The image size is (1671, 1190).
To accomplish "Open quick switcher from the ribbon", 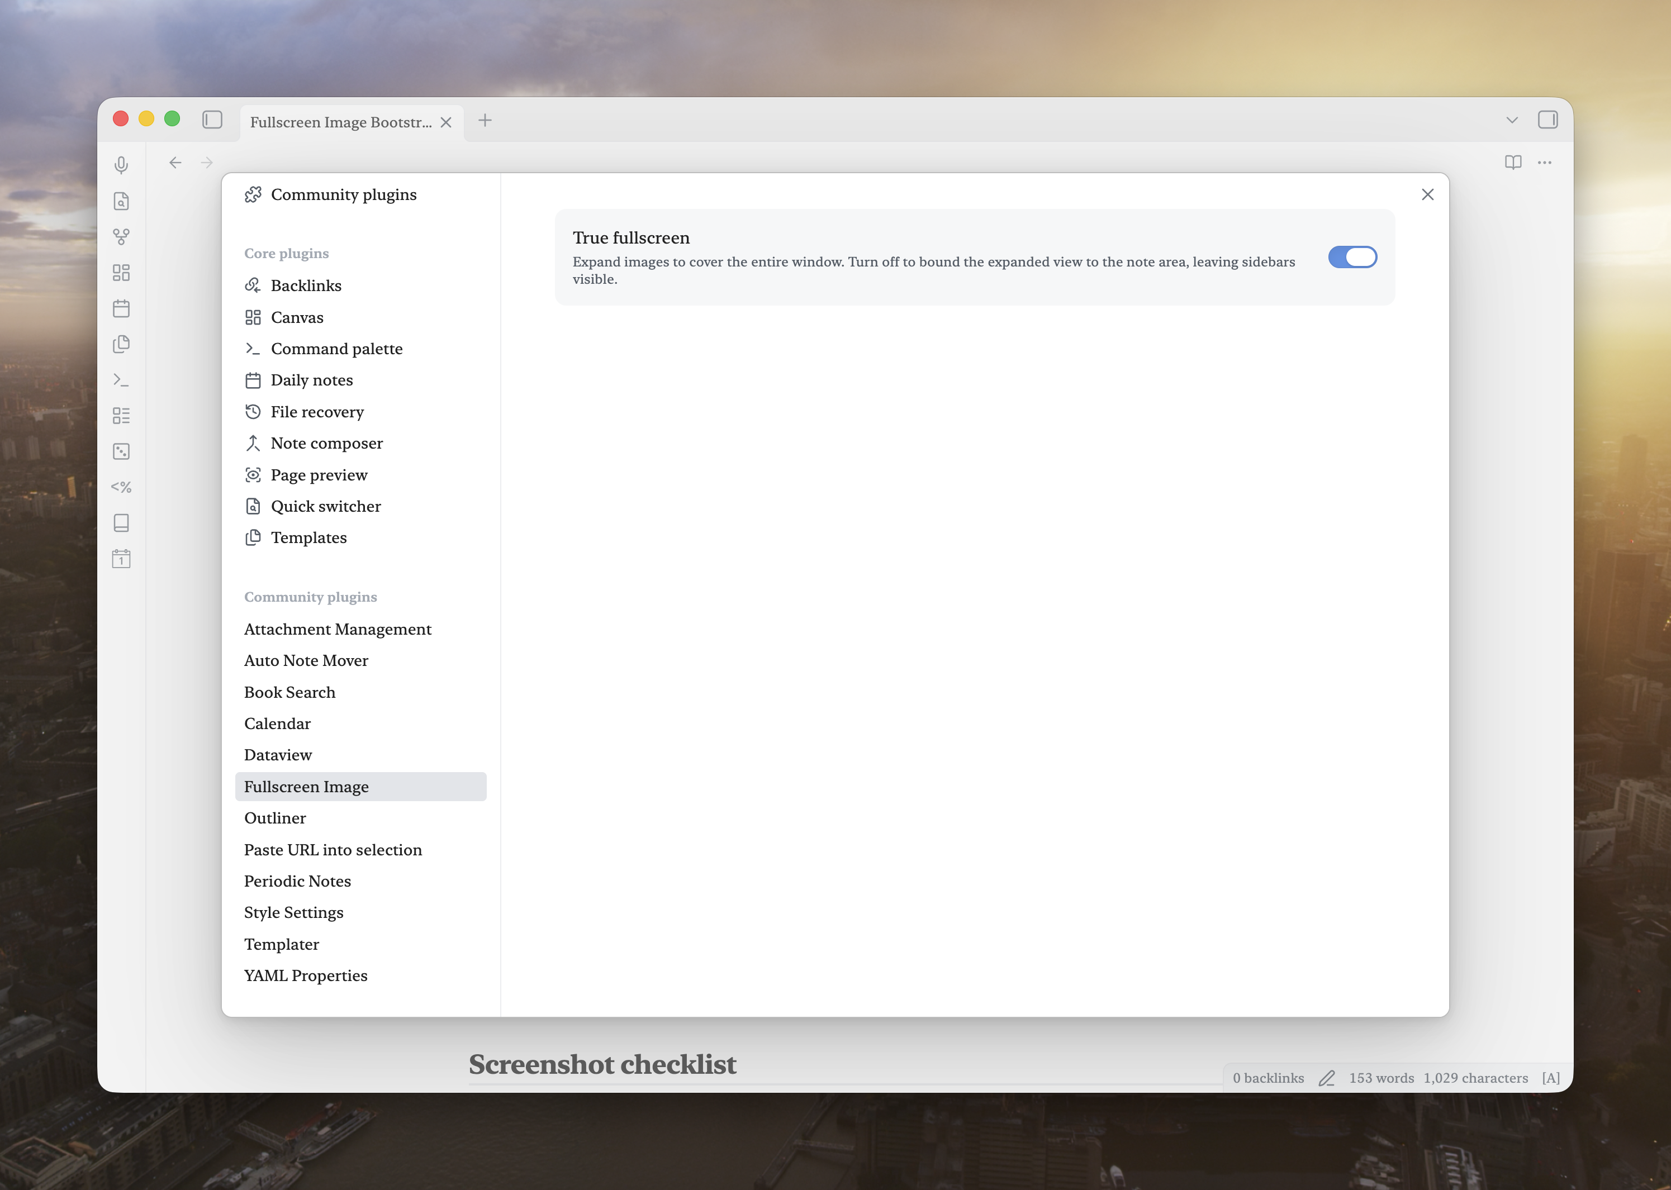I will coord(122,201).
